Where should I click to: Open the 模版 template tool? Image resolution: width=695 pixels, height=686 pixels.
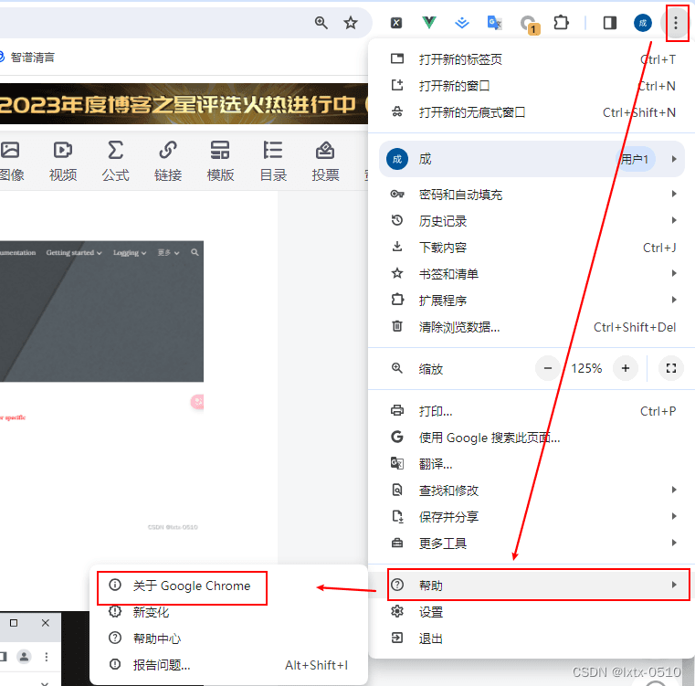click(x=220, y=162)
